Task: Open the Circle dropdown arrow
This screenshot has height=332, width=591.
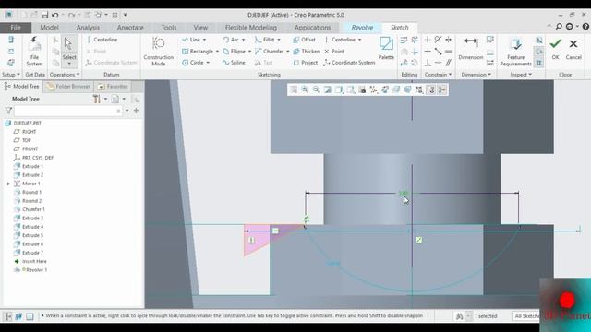Action: pyautogui.click(x=208, y=63)
